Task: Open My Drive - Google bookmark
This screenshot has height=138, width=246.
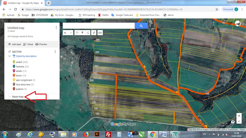Action: coord(63,15)
